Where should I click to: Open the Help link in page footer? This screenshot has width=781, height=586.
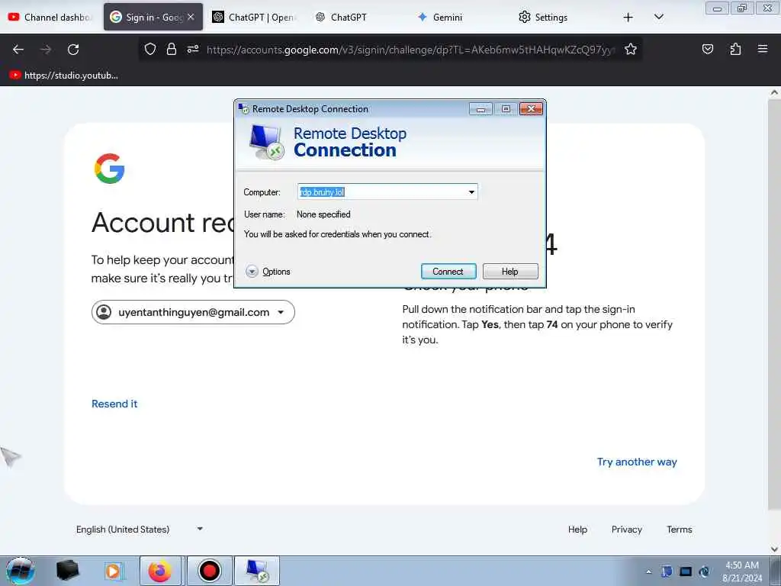pyautogui.click(x=578, y=530)
